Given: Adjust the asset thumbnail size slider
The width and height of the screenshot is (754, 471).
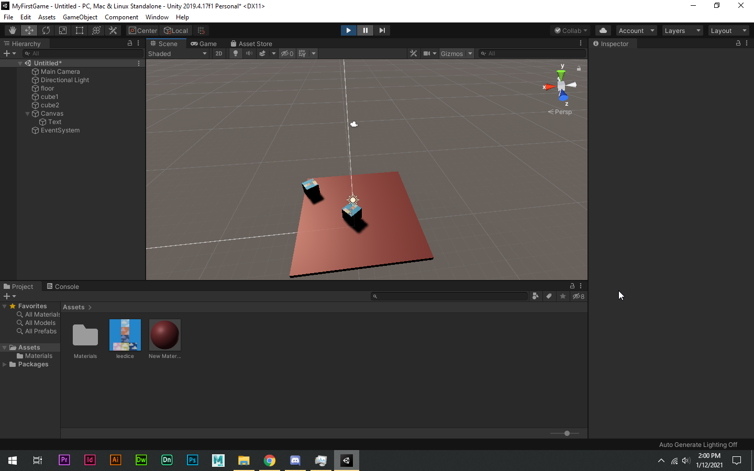Looking at the screenshot, I should [x=567, y=433].
